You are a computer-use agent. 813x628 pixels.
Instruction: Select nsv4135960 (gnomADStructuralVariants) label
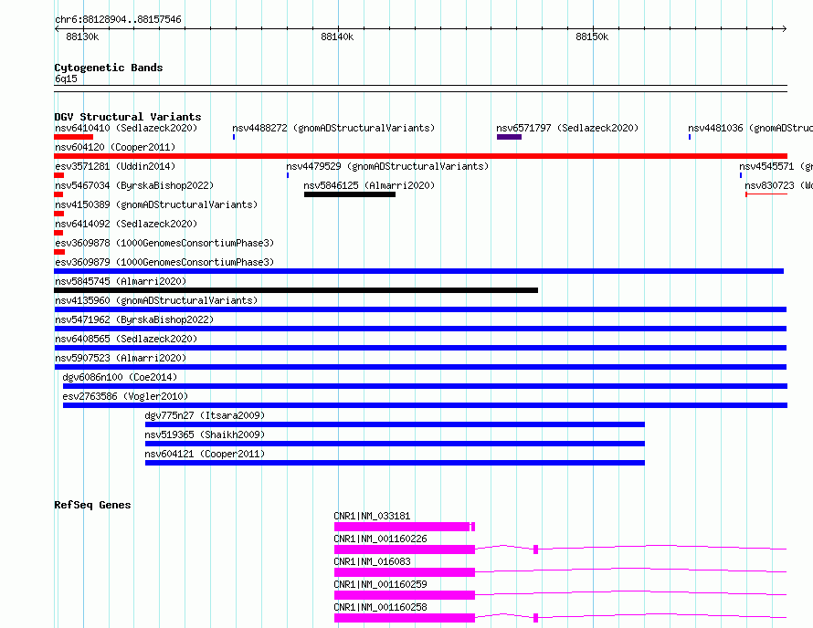156,300
